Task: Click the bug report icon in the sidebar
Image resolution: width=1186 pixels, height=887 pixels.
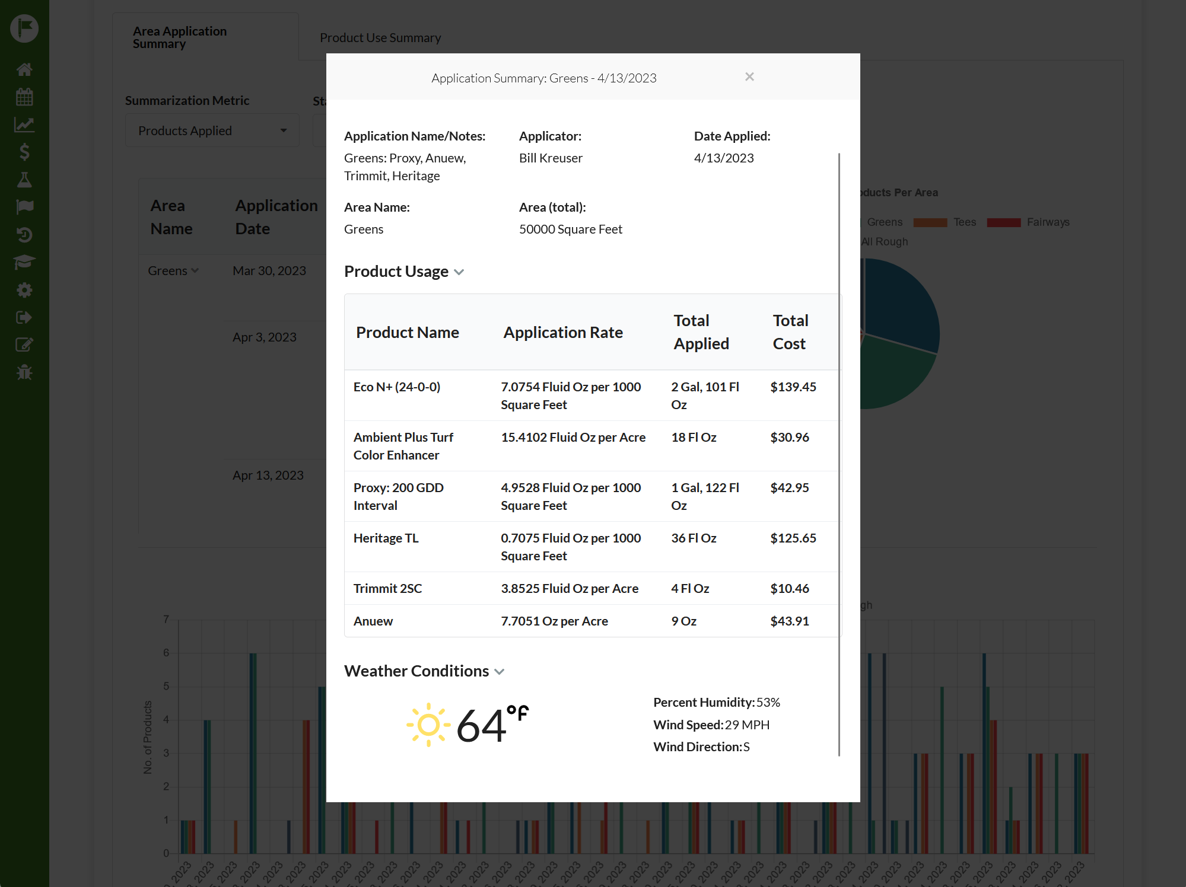Action: click(x=24, y=372)
